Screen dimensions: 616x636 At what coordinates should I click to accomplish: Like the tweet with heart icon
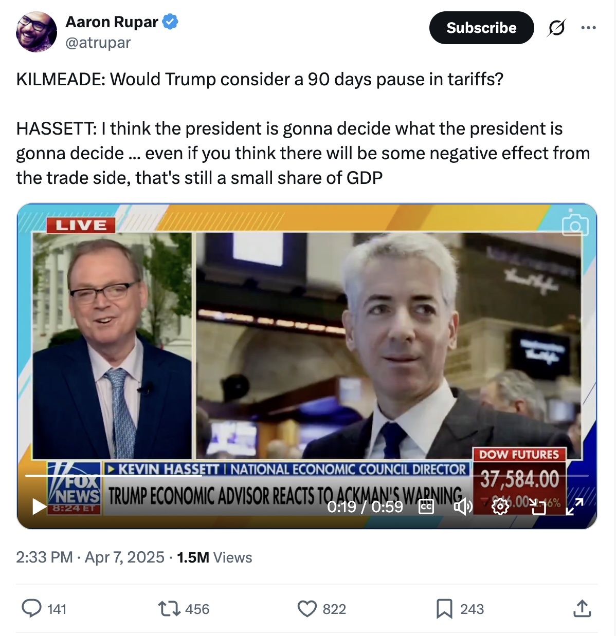307,609
